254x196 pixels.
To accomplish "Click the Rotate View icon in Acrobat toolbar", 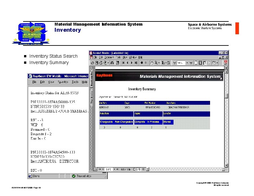I will click(x=214, y=63).
